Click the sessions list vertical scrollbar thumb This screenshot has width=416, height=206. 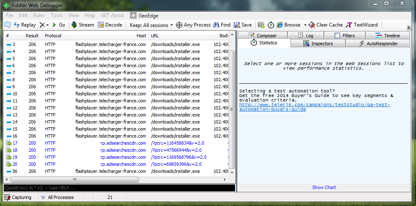coord(232,109)
